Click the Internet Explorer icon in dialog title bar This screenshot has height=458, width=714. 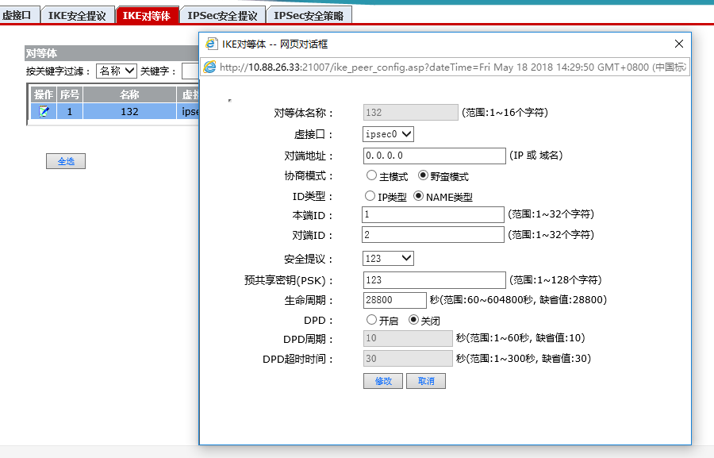point(211,44)
